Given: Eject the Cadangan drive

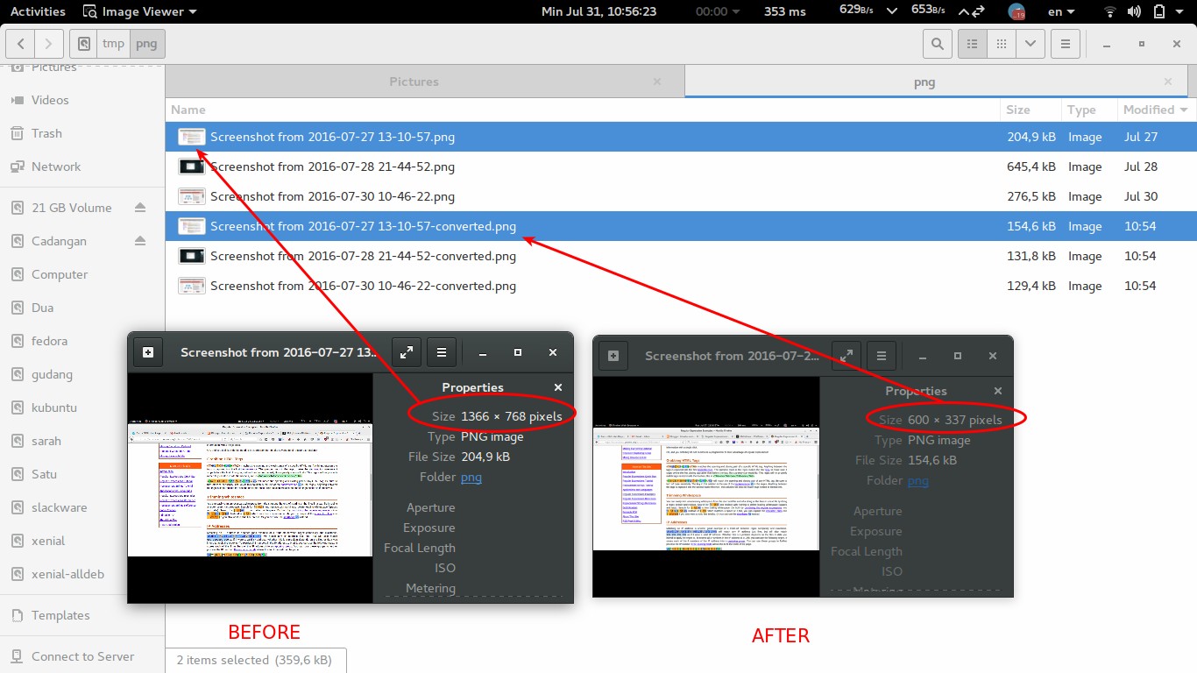Looking at the screenshot, I should point(140,241).
